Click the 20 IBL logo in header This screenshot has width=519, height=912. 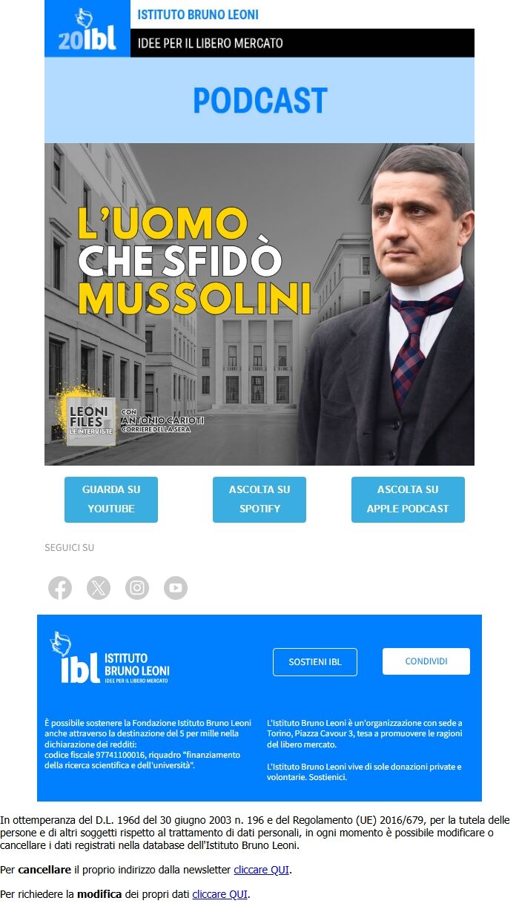tap(87, 29)
